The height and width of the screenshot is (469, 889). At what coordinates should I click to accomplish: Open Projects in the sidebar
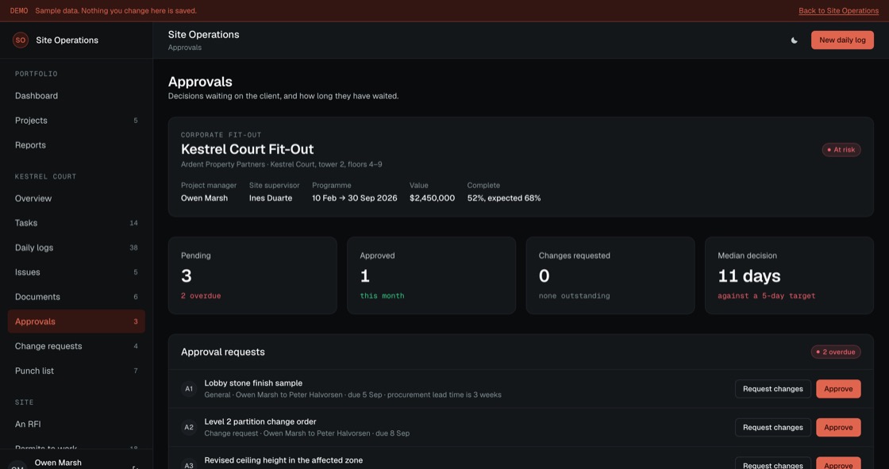[x=76, y=121]
